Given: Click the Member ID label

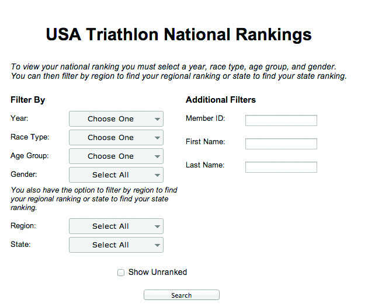Looking at the screenshot, I should click(206, 118).
